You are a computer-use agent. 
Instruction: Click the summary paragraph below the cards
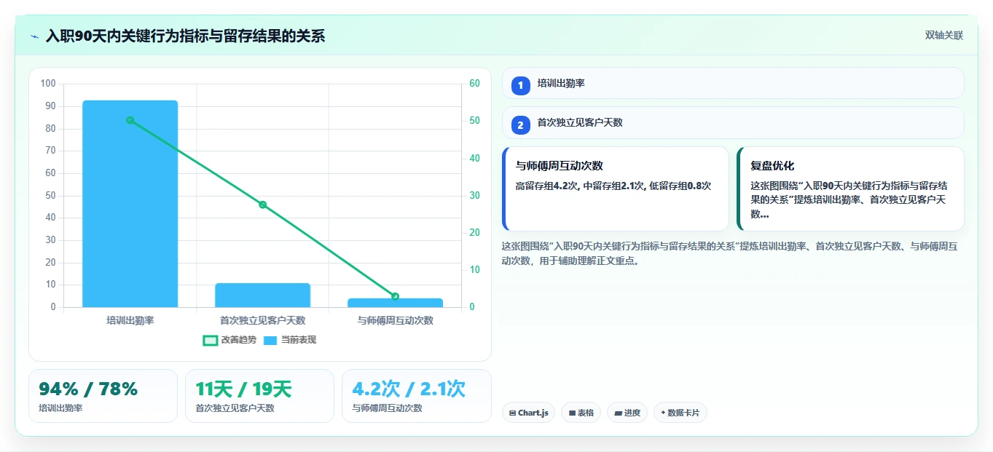coord(730,254)
